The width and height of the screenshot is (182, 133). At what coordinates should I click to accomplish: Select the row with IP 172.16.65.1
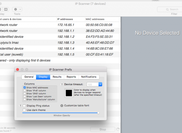(x=60, y=25)
